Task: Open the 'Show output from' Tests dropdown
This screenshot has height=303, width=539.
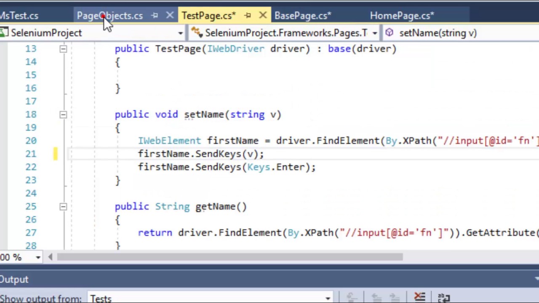Action: [328, 298]
